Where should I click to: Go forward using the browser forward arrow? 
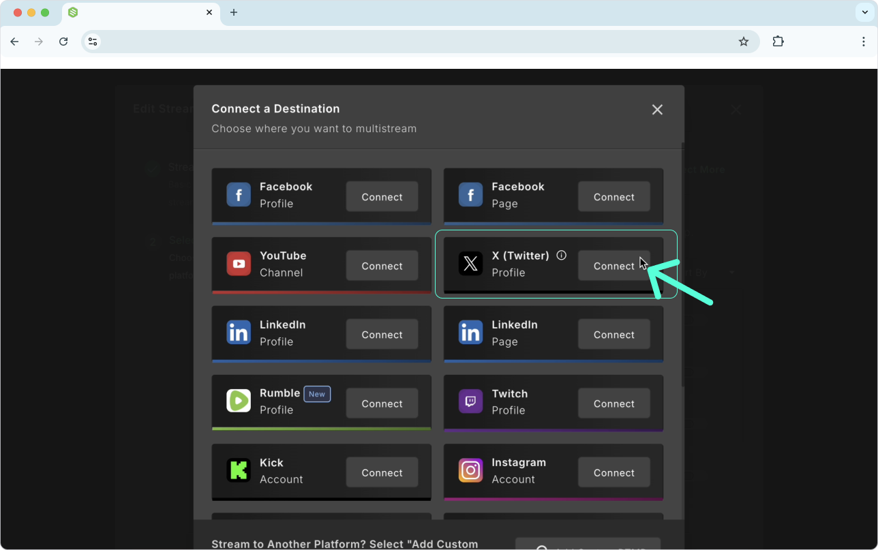click(39, 42)
